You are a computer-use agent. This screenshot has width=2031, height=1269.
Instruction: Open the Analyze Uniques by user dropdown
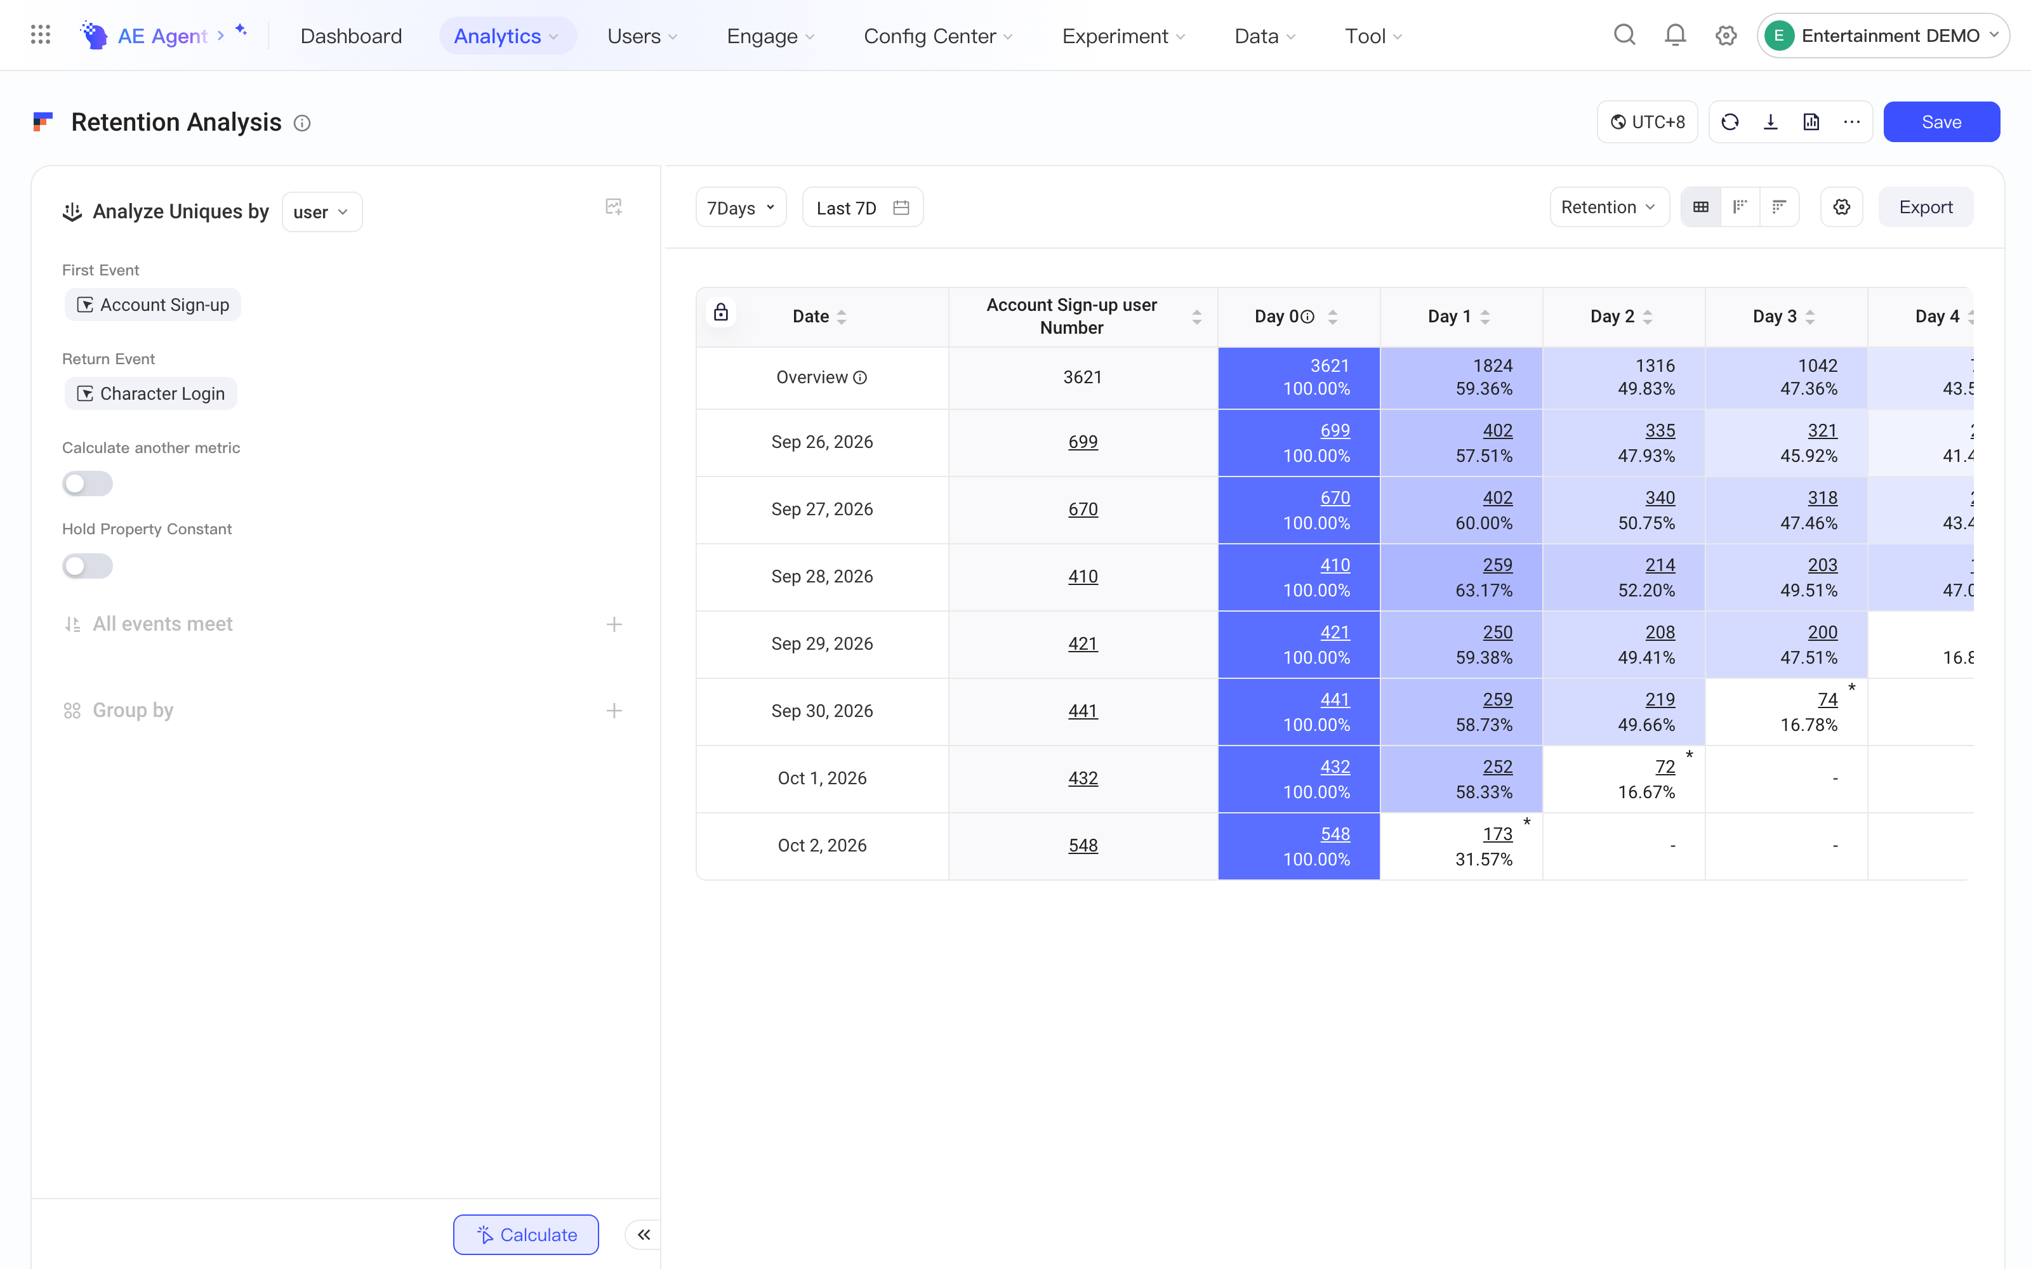321,213
